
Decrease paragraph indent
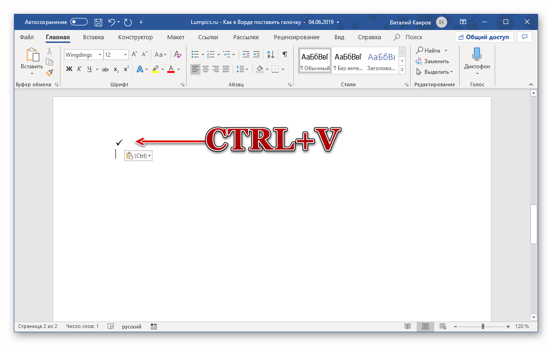point(246,54)
